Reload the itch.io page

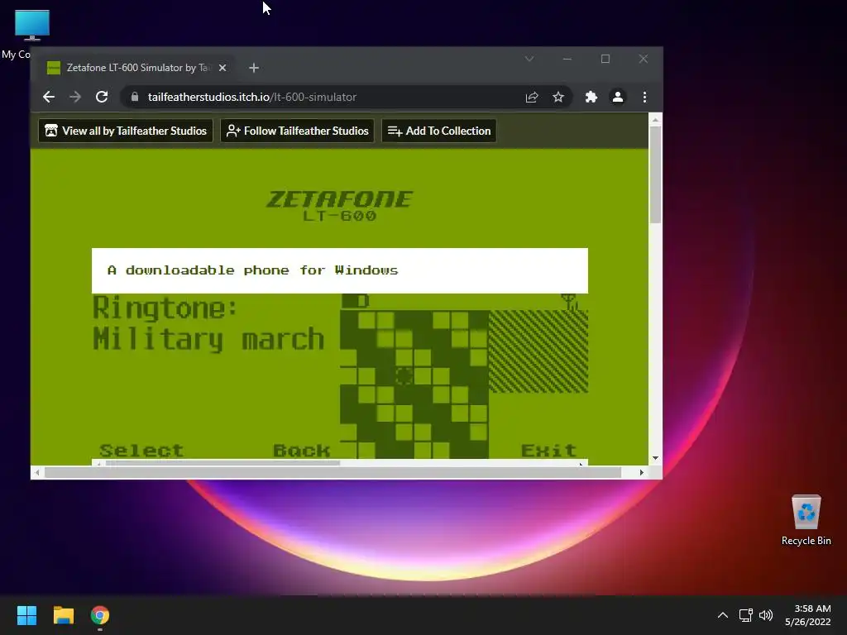pos(102,97)
